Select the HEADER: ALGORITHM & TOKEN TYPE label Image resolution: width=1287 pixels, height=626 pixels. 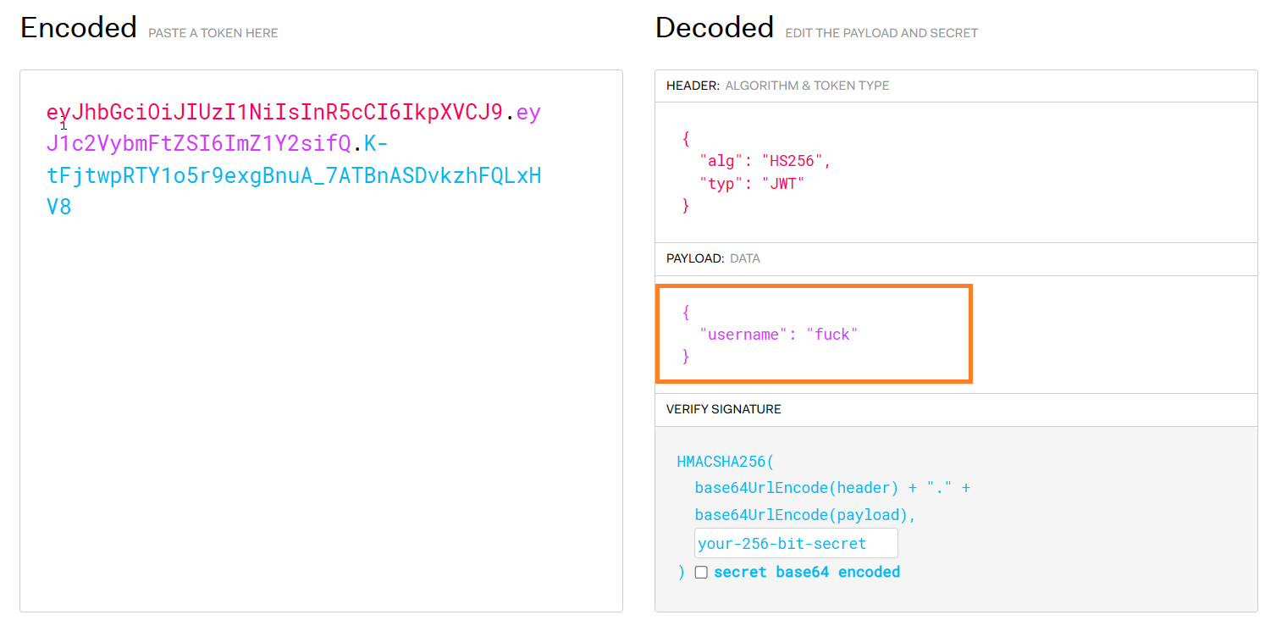[x=777, y=86]
